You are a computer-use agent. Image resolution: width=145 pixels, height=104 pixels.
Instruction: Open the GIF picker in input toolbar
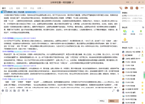(x=7, y=91)
